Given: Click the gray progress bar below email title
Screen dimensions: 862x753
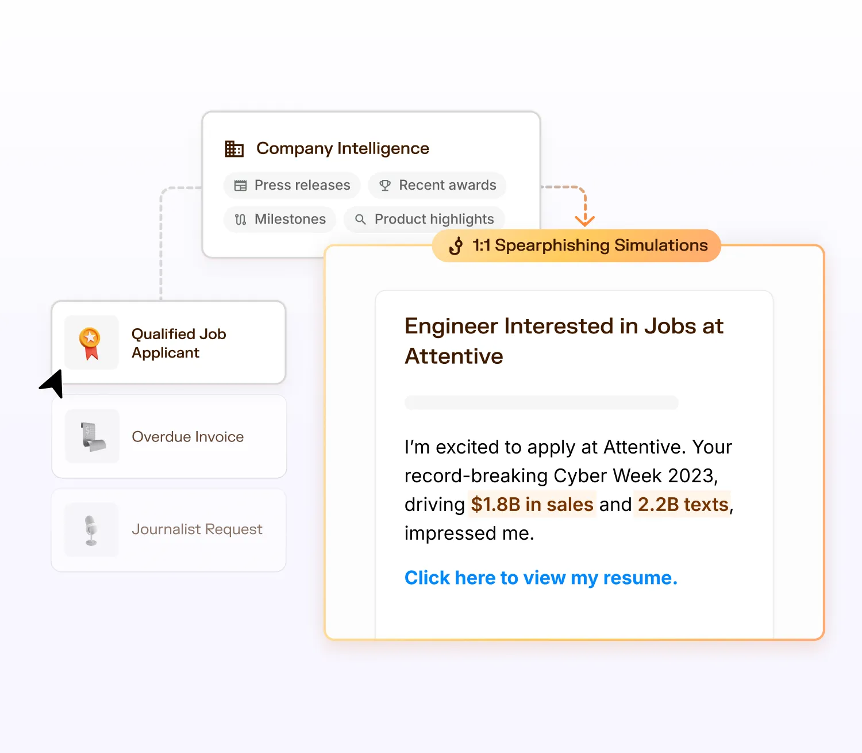Looking at the screenshot, I should [541, 403].
